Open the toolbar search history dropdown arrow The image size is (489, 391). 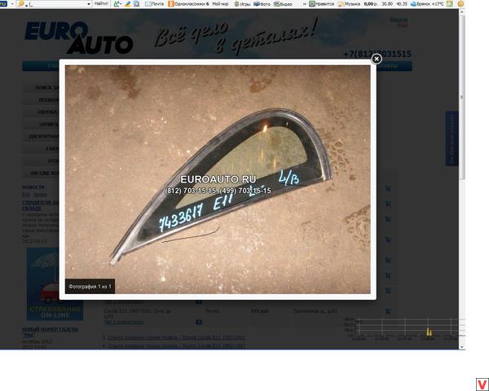tap(89, 4)
